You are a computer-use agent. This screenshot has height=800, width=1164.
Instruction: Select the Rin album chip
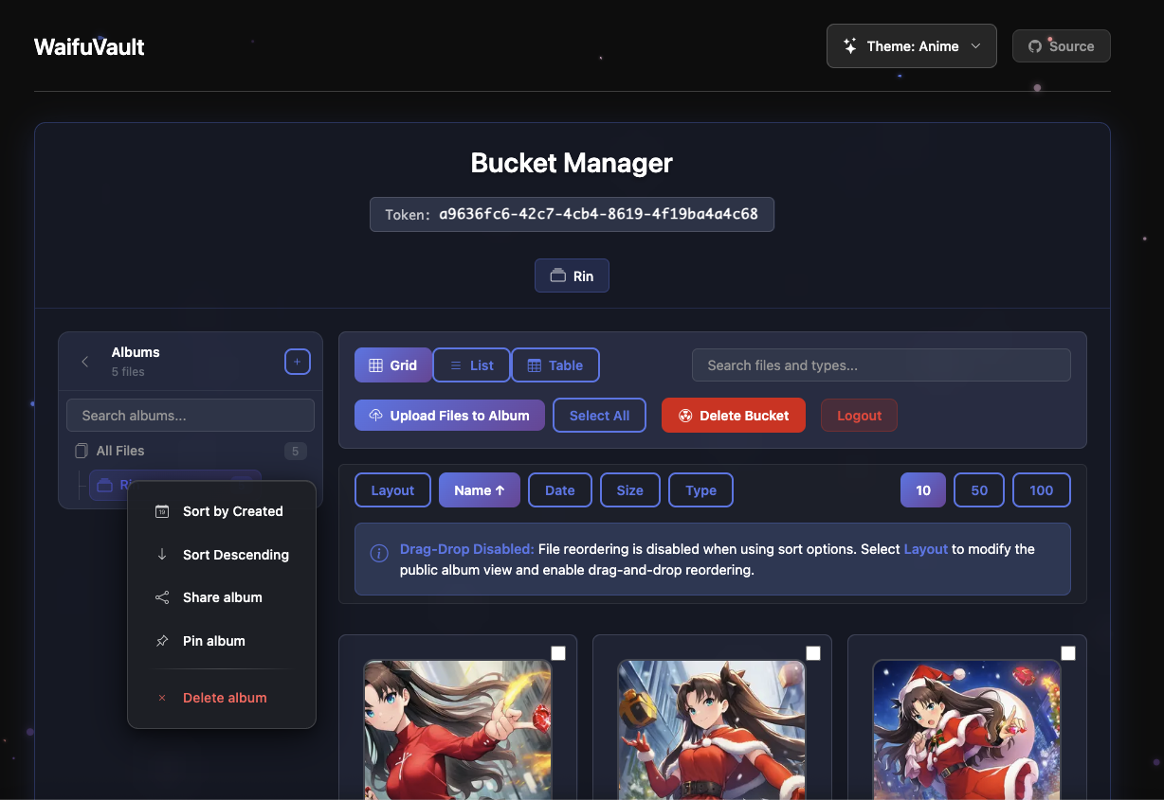point(572,276)
